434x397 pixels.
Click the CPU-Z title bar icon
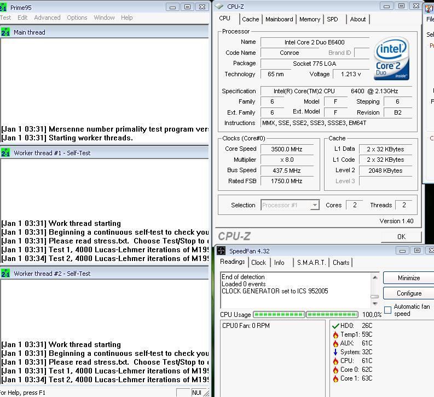pyautogui.click(x=219, y=7)
